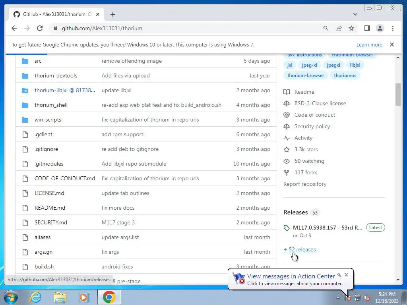Open repository Activity link
This screenshot has height=305, width=407.
[298, 138]
